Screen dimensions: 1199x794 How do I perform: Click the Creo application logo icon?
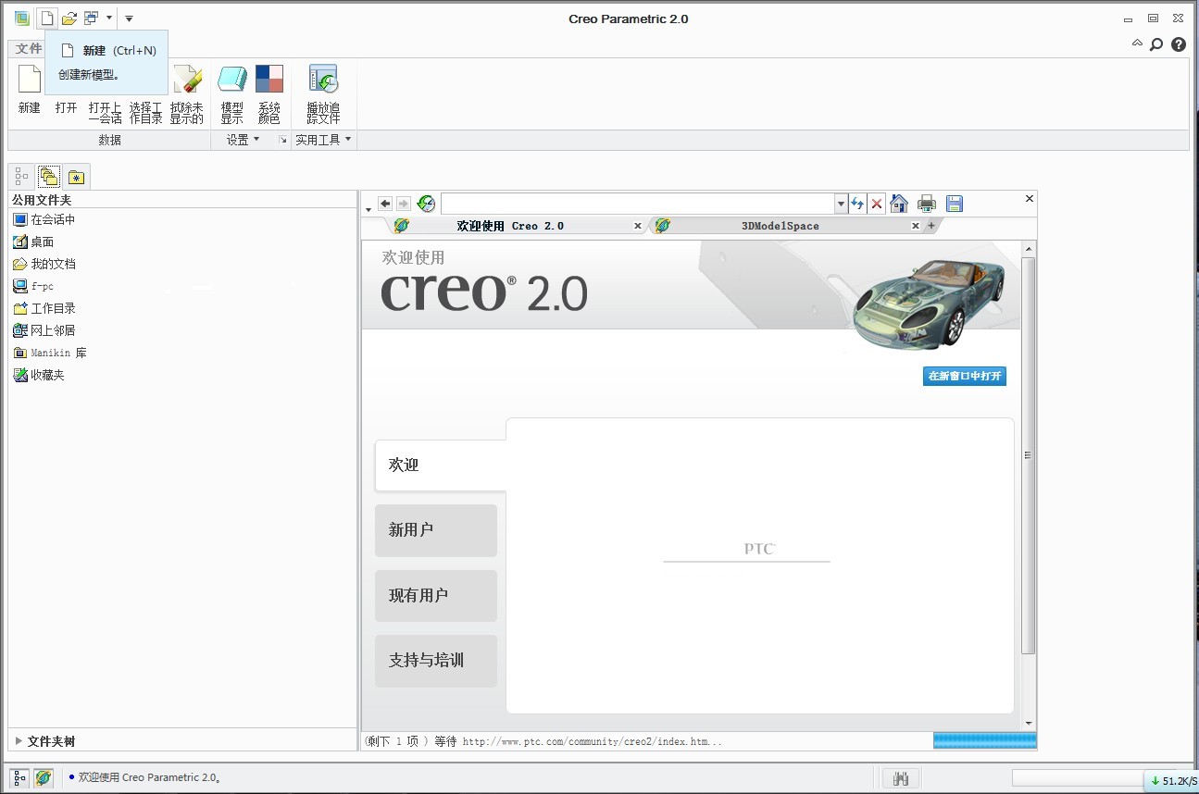tap(21, 18)
